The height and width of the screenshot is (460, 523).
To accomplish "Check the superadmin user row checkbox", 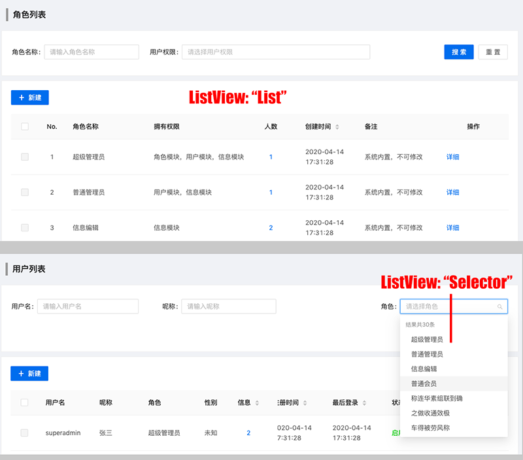I will [24, 433].
